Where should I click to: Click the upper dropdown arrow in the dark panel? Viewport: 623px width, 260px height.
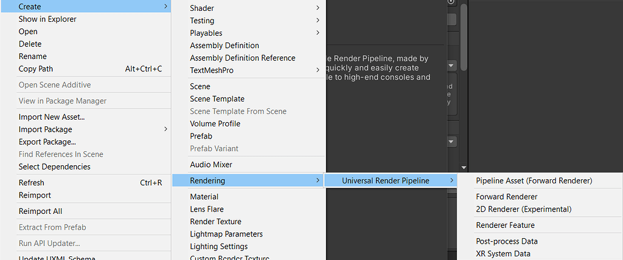point(452,65)
